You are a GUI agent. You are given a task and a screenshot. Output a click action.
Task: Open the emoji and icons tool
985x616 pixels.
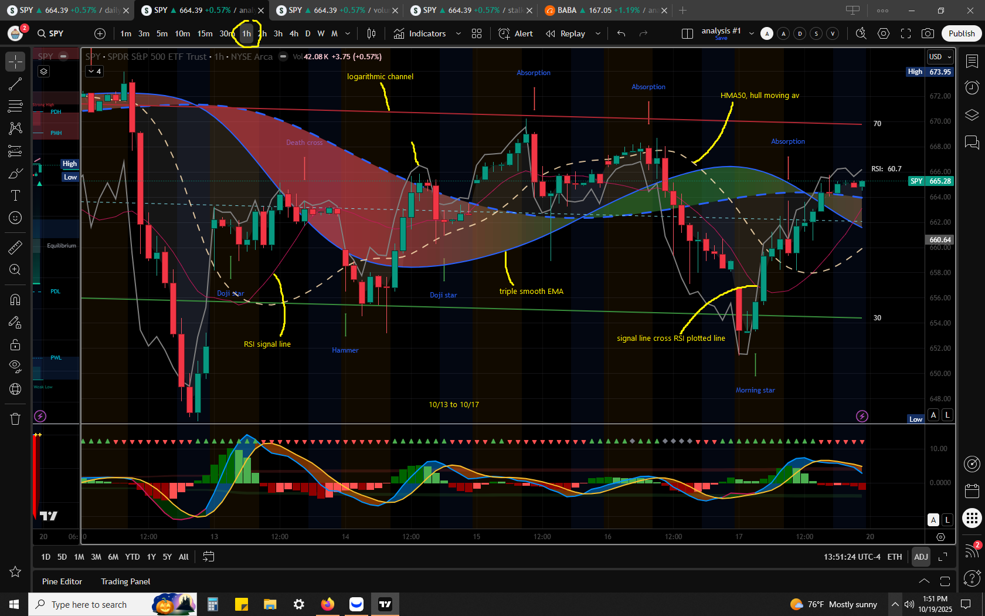click(15, 218)
